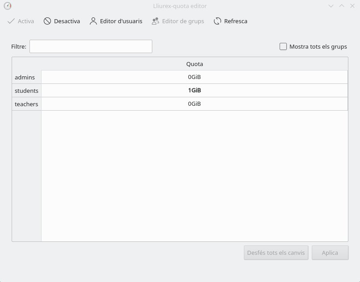
Task: Click the Refresca toolbar label
Action: coord(235,21)
